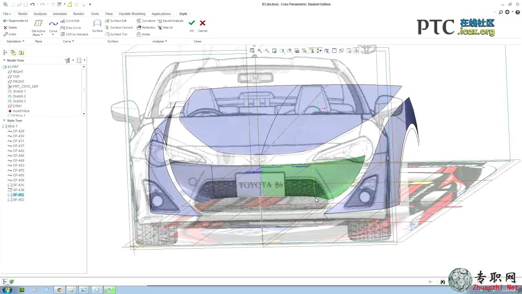This screenshot has width=522, height=294.
Task: Select the Drop Curve tool
Action: (x=71, y=28)
